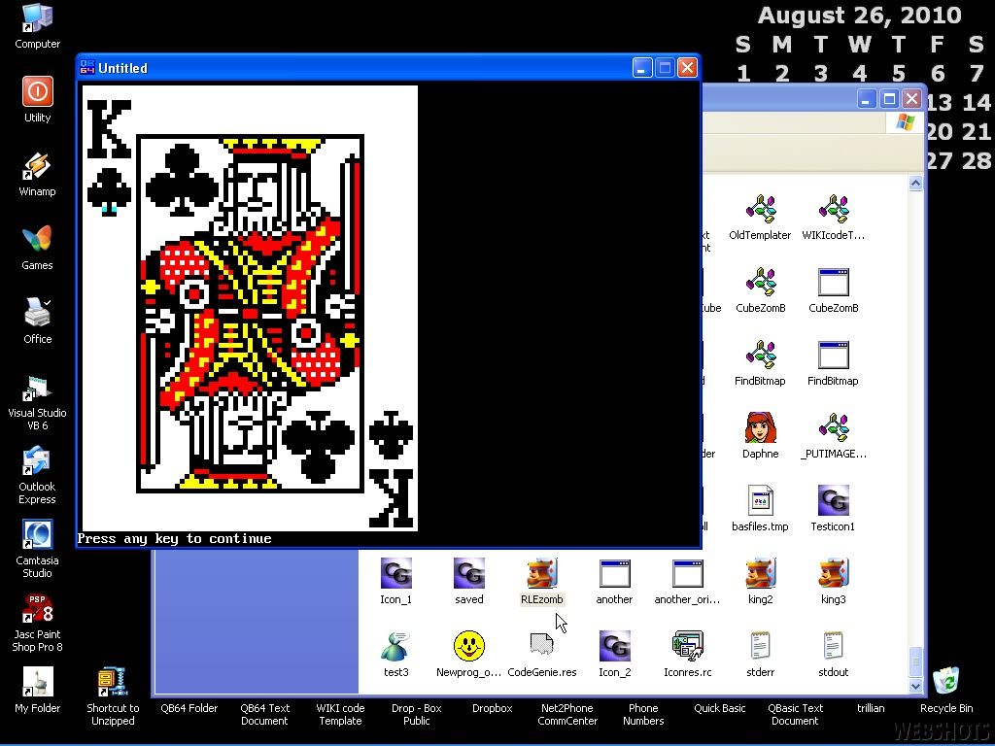The height and width of the screenshot is (746, 995).
Task: Select the _PUTIMAGE... file icon
Action: [833, 436]
